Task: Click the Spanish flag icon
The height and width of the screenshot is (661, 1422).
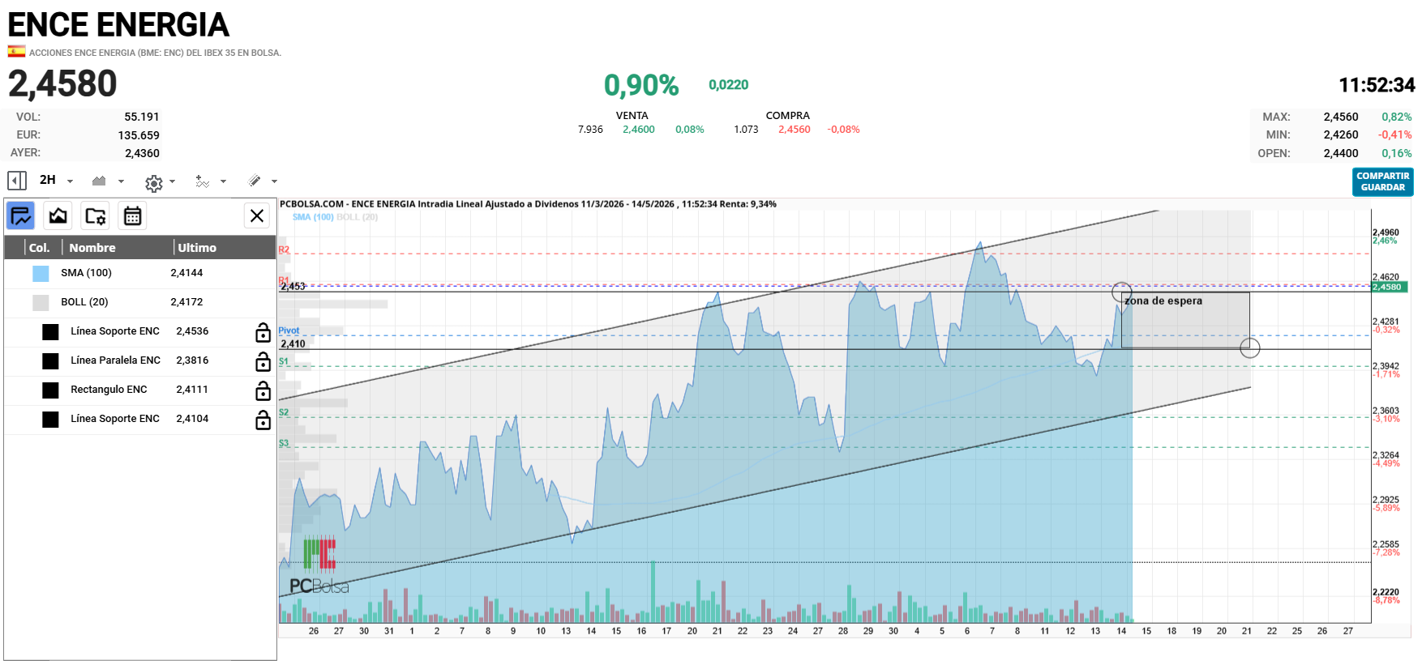Action: (x=16, y=51)
